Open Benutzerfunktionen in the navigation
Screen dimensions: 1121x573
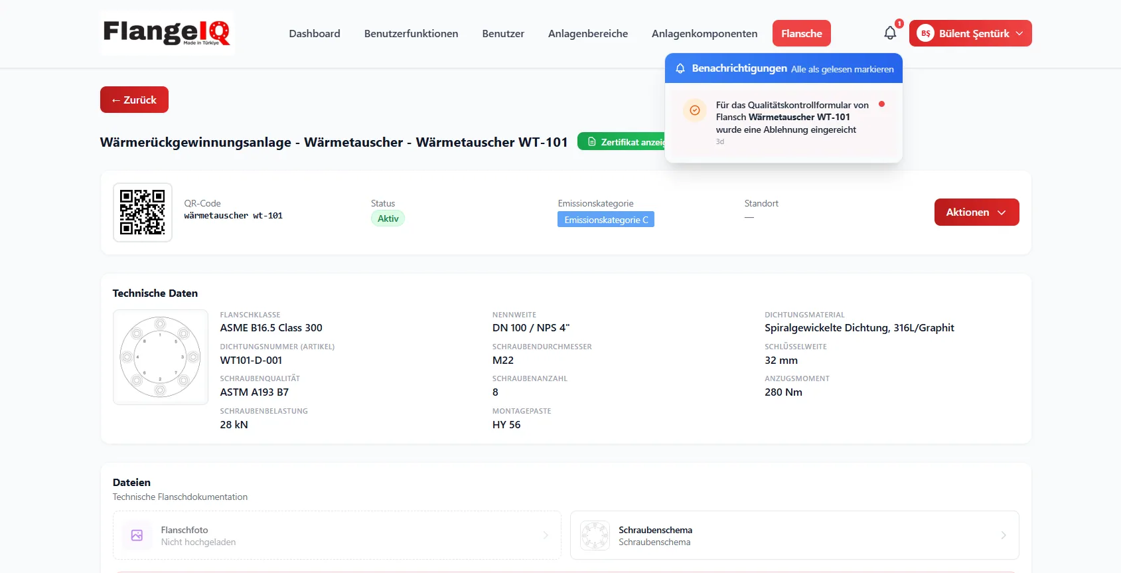(x=411, y=33)
